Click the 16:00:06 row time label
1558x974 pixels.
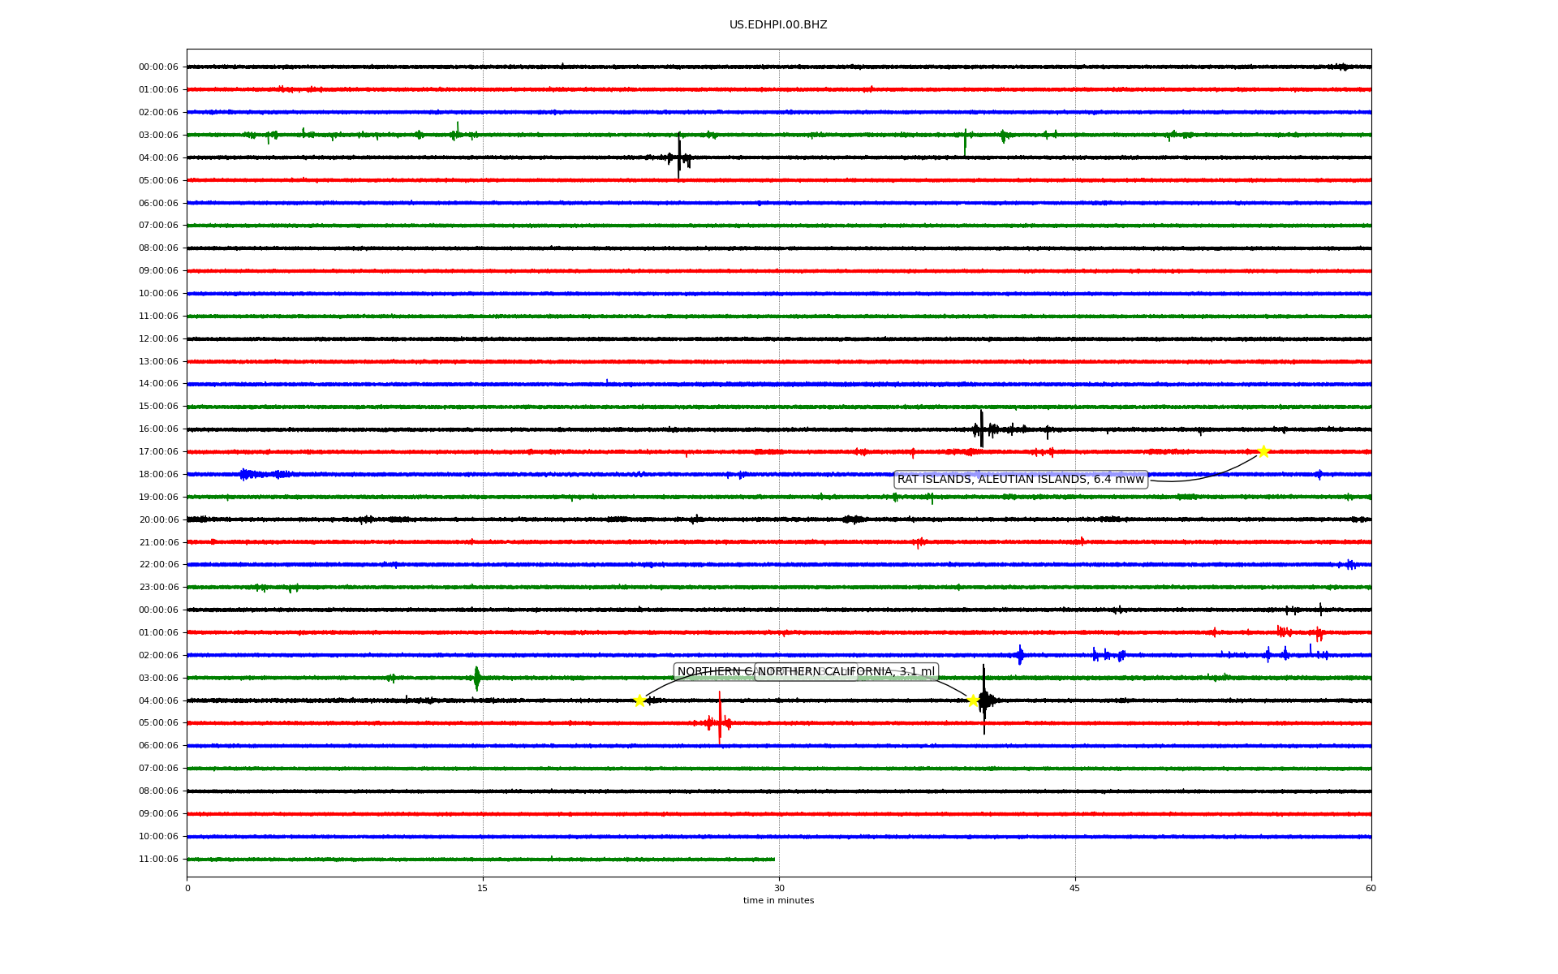point(158,429)
